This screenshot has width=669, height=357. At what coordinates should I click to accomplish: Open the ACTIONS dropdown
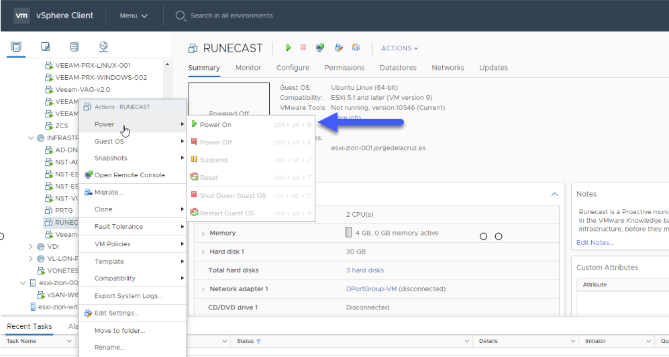tap(399, 48)
